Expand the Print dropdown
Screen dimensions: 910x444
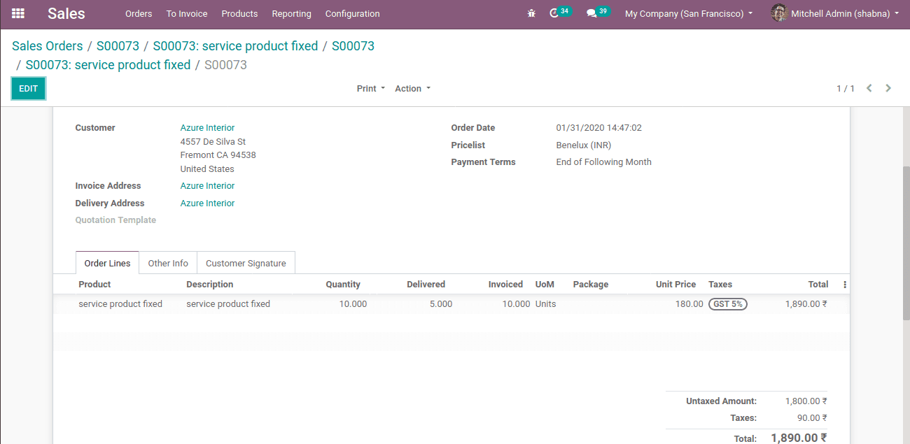pos(371,89)
